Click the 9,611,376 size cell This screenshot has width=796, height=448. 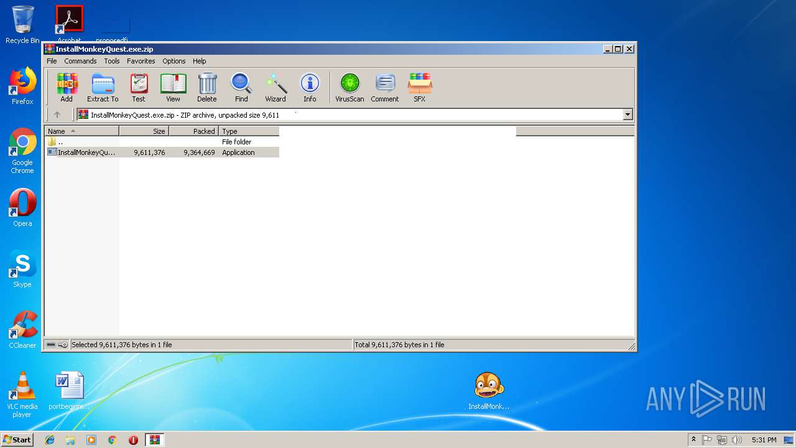coord(149,152)
